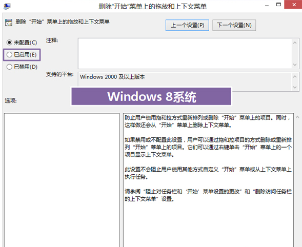Click inside the 注释 comment text box
Viewport: 302px width, 247px height.
[x=185, y=53]
